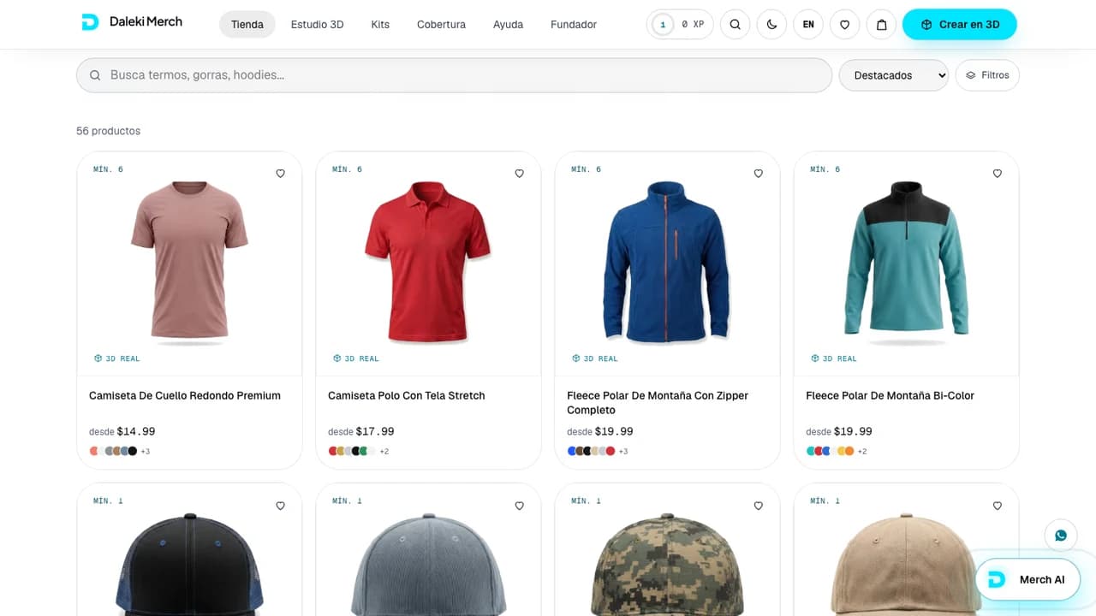The image size is (1096, 616).
Task: Favorite the blue Fleece Polar zipper jacket
Action: 758,174
